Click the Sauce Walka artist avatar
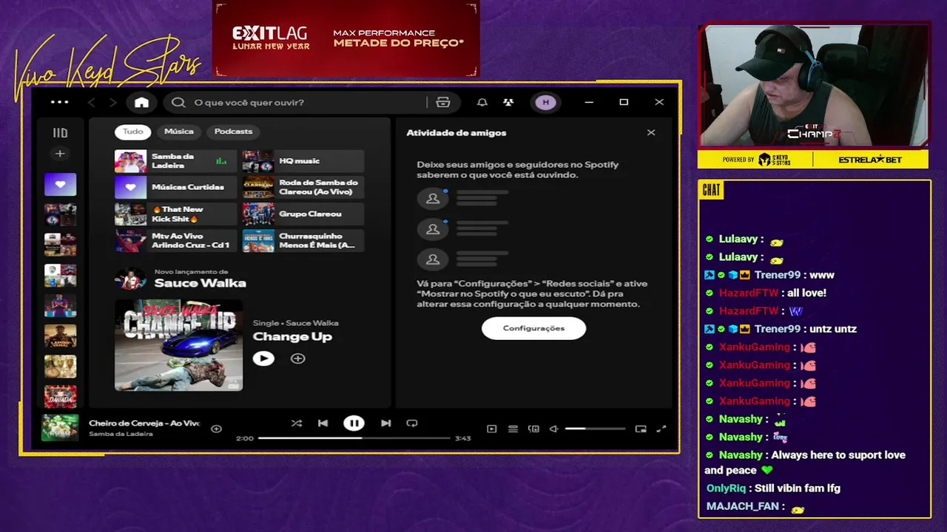This screenshot has width=947, height=532. pyautogui.click(x=130, y=279)
